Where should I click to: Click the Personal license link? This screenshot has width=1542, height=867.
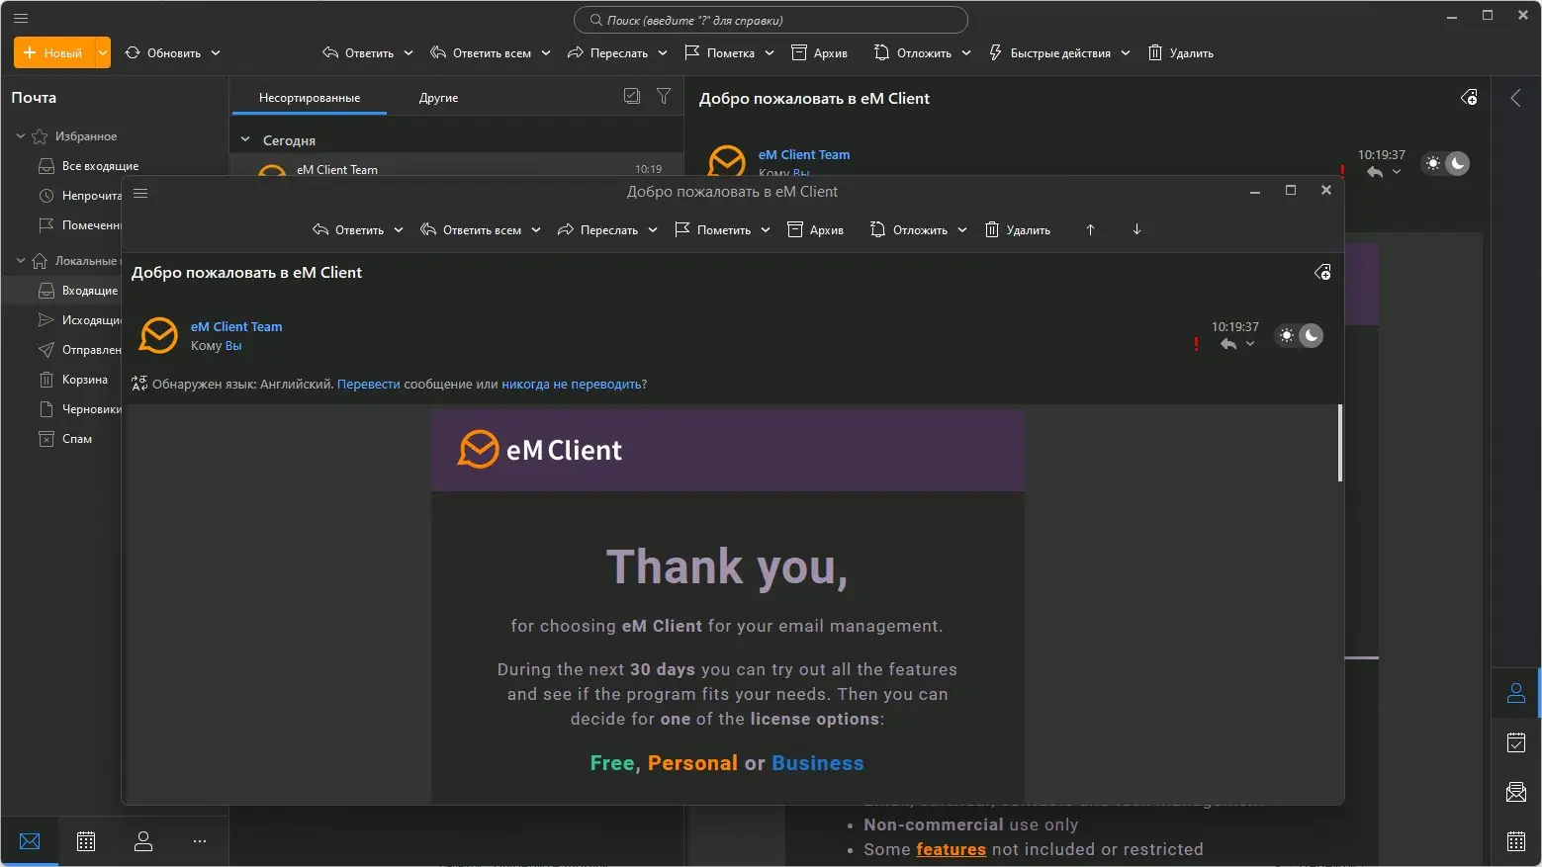692,763
